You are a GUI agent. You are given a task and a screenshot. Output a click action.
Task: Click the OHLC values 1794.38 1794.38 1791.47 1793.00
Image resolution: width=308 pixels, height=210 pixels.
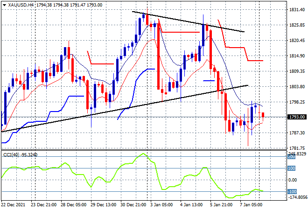pyautogui.click(x=70, y=5)
